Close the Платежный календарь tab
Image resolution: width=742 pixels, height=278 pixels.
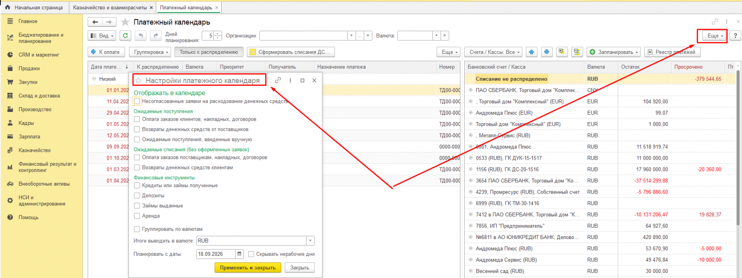point(217,7)
